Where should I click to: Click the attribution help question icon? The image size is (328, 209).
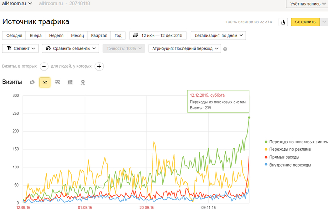click(225, 49)
